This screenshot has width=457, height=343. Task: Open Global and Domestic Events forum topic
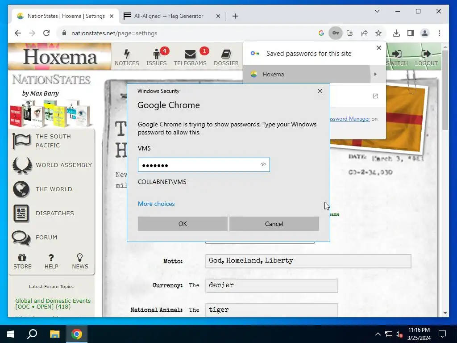(x=53, y=303)
